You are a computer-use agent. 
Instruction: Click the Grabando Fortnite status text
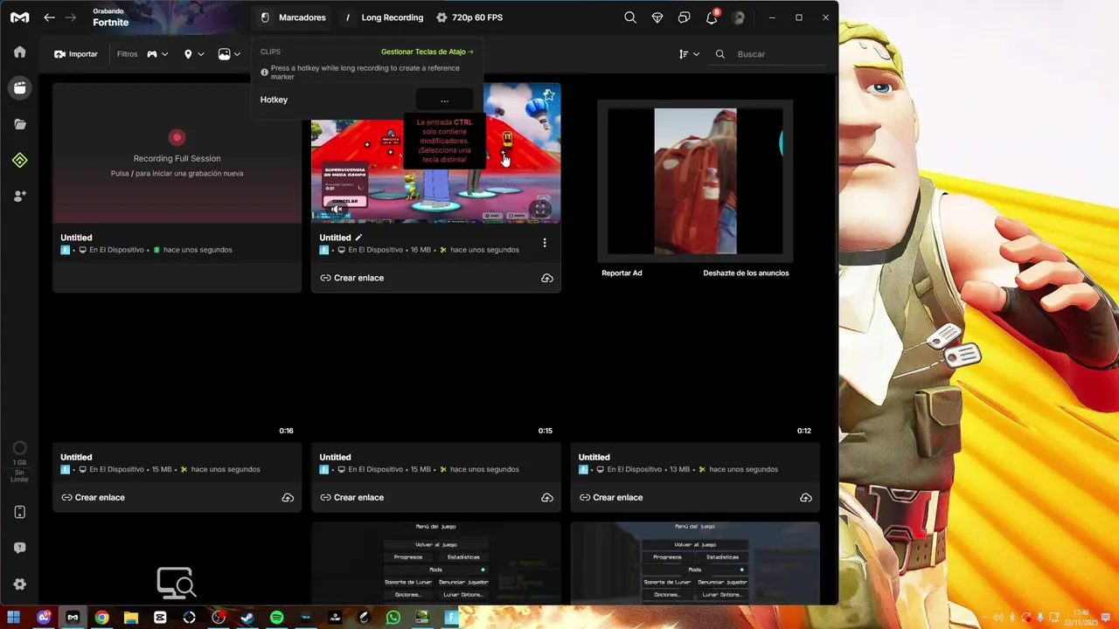[111, 17]
